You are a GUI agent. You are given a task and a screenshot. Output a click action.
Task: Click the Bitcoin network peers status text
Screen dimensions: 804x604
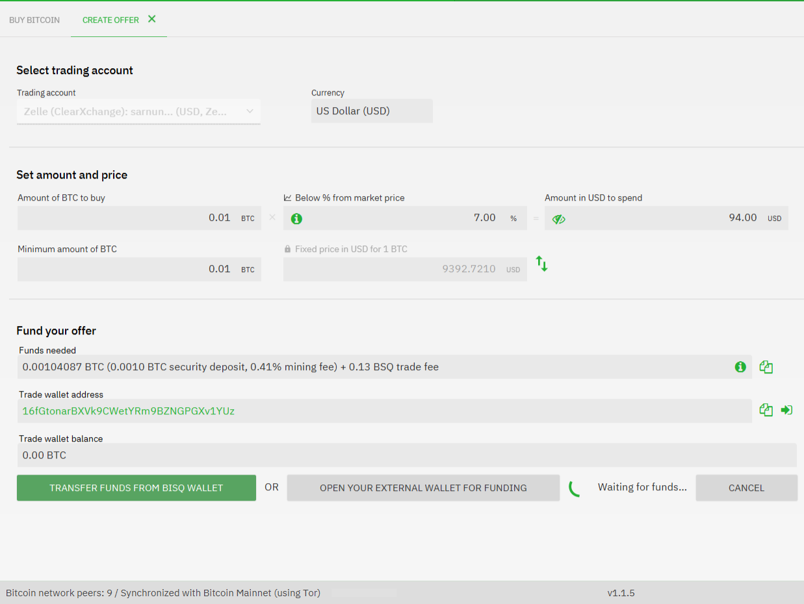tap(163, 593)
